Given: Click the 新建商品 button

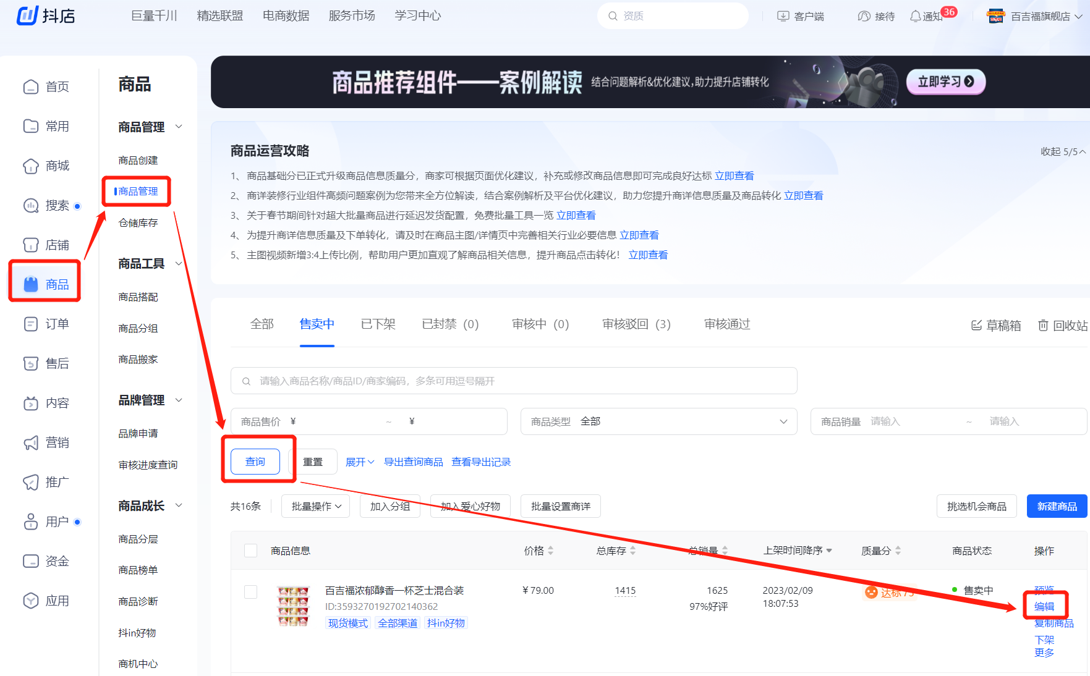Looking at the screenshot, I should click(1057, 506).
